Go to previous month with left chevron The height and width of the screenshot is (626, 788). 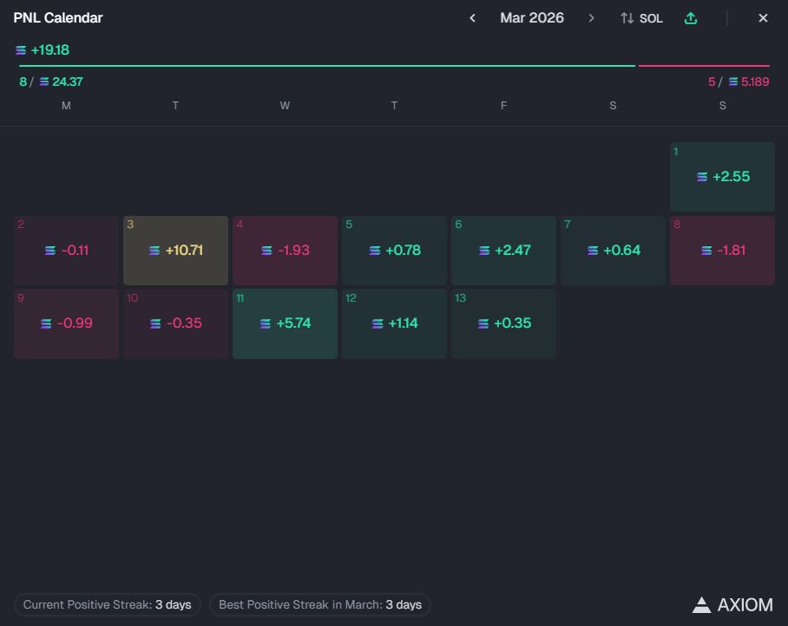point(472,18)
